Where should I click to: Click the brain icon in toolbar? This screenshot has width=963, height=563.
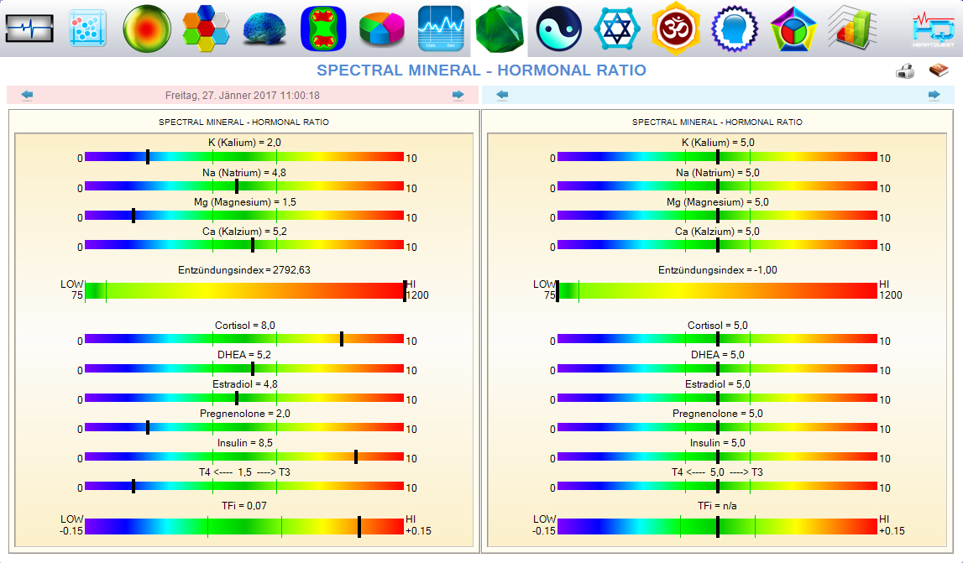[264, 29]
